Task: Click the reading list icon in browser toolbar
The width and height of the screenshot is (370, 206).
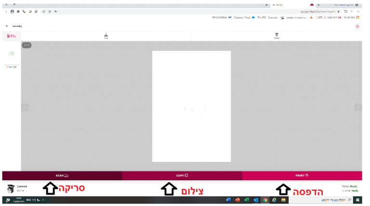Action: point(36,12)
